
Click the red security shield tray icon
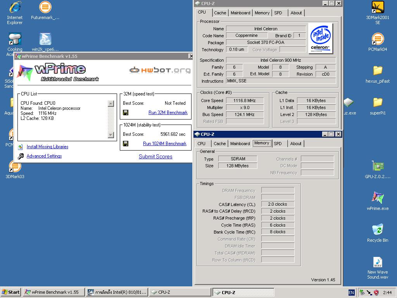coord(376,293)
